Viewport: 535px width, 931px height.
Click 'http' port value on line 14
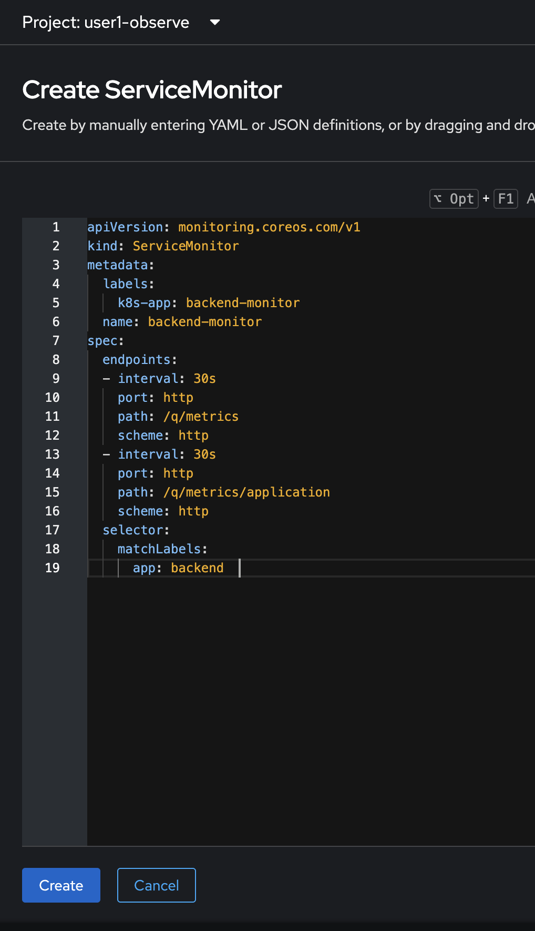click(x=178, y=473)
